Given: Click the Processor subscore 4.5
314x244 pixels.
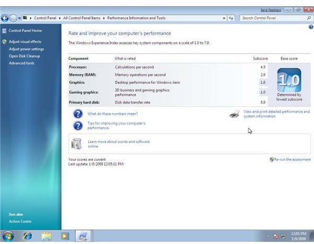Looking at the screenshot, I should pos(263,67).
